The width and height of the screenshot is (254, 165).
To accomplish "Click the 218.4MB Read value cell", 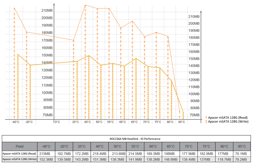I will (100, 154).
